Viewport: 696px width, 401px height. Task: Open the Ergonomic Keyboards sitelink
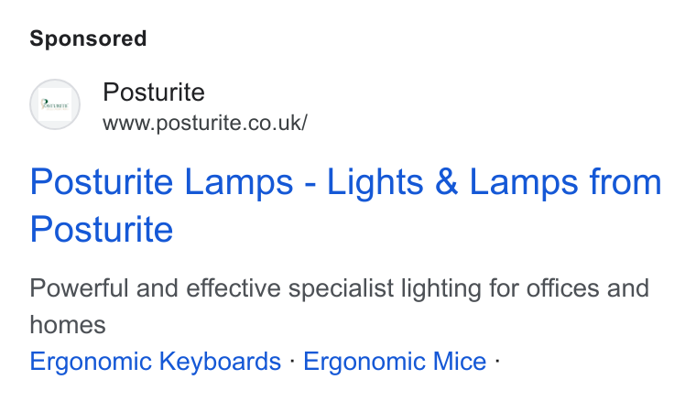tap(156, 361)
